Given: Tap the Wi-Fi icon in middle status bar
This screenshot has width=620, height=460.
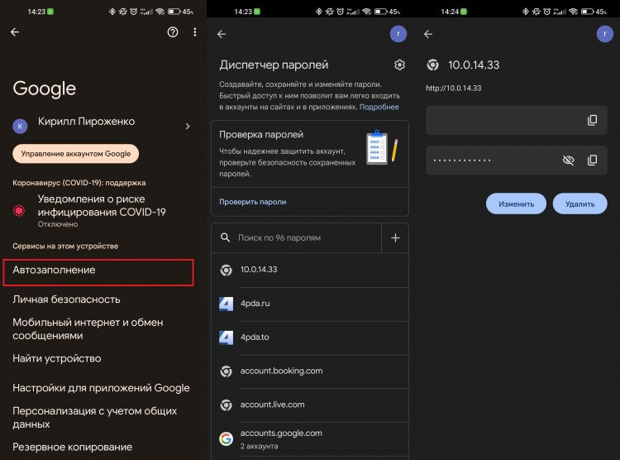Looking at the screenshot, I should coord(366,12).
